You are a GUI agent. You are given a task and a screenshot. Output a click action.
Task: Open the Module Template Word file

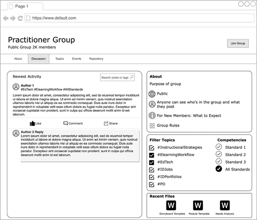tap(198, 205)
